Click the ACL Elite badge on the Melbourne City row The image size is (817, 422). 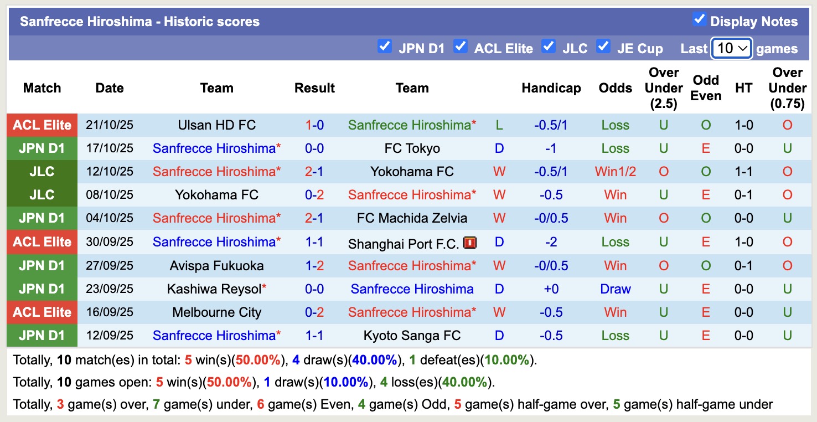(42, 312)
